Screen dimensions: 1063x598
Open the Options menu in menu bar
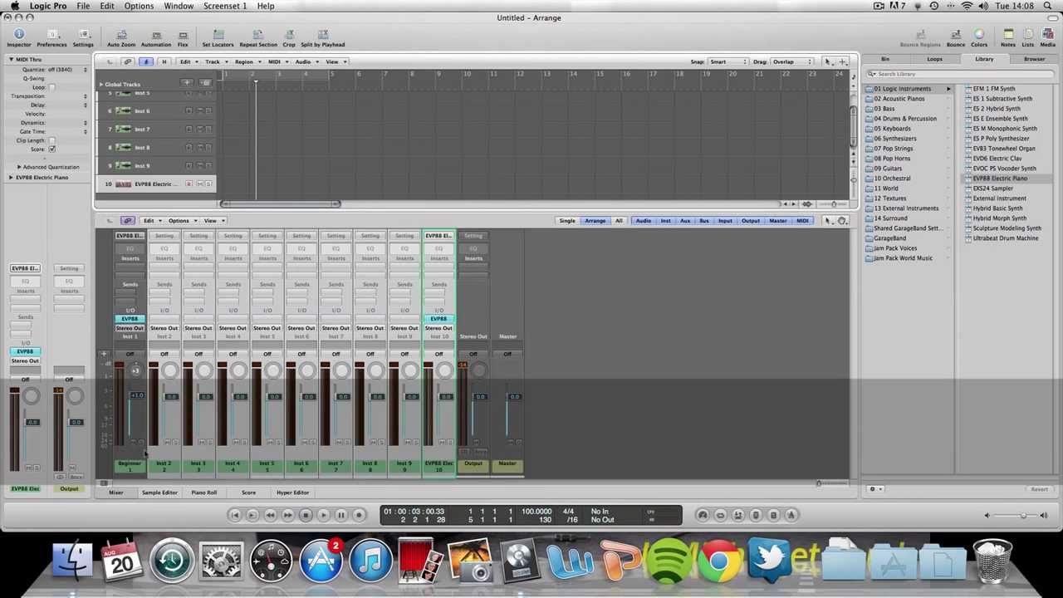(x=139, y=6)
